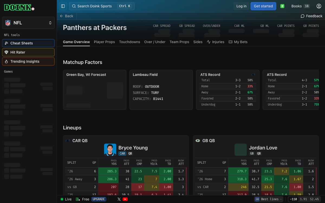This screenshot has height=203, width=325.
Task: Click the -110 odds format value
Action: (293, 199)
